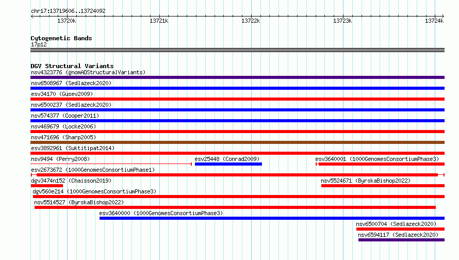Screen dimensions: 459x260
Task: Click the red esv3640001 variant bar
Action: [x=380, y=164]
